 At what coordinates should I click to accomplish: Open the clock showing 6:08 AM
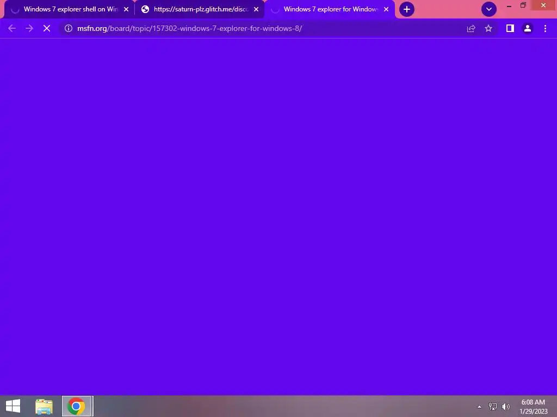(x=533, y=406)
